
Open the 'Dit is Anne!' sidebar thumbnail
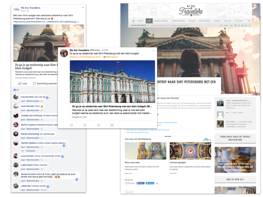pyautogui.click(x=220, y=124)
